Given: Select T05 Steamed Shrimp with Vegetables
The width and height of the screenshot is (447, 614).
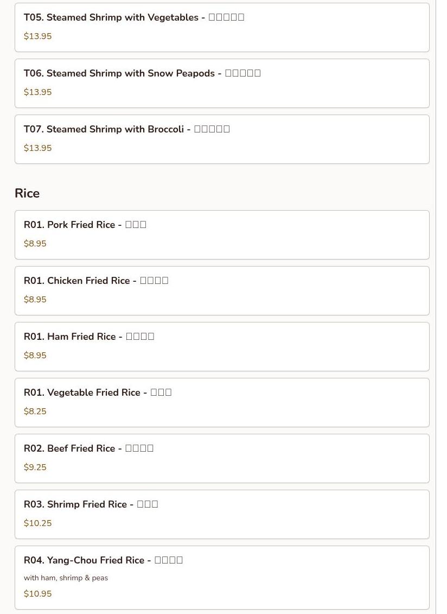Looking at the screenshot, I should [222, 27].
